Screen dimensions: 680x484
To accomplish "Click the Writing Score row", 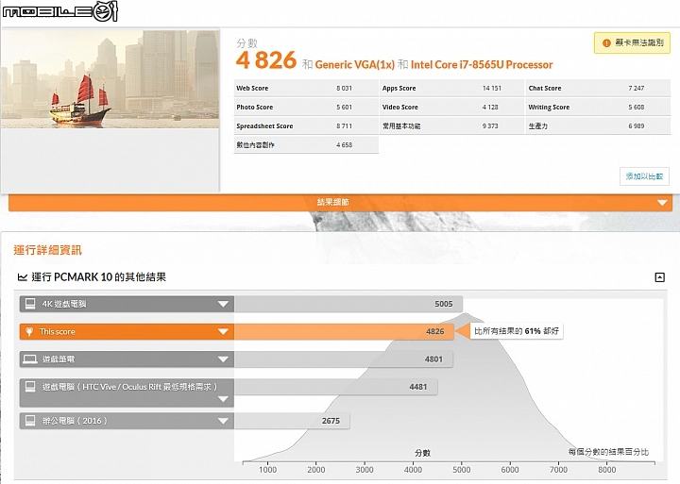I will pos(599,107).
